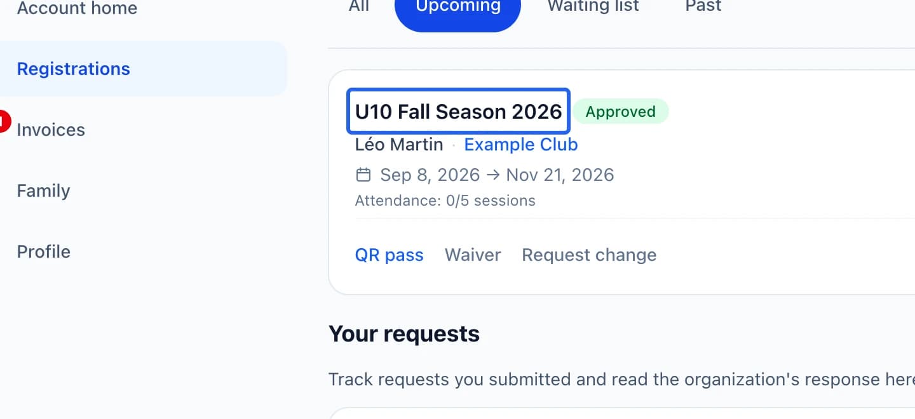The height and width of the screenshot is (419, 915).
Task: View the Past registrations tab
Action: click(x=703, y=6)
